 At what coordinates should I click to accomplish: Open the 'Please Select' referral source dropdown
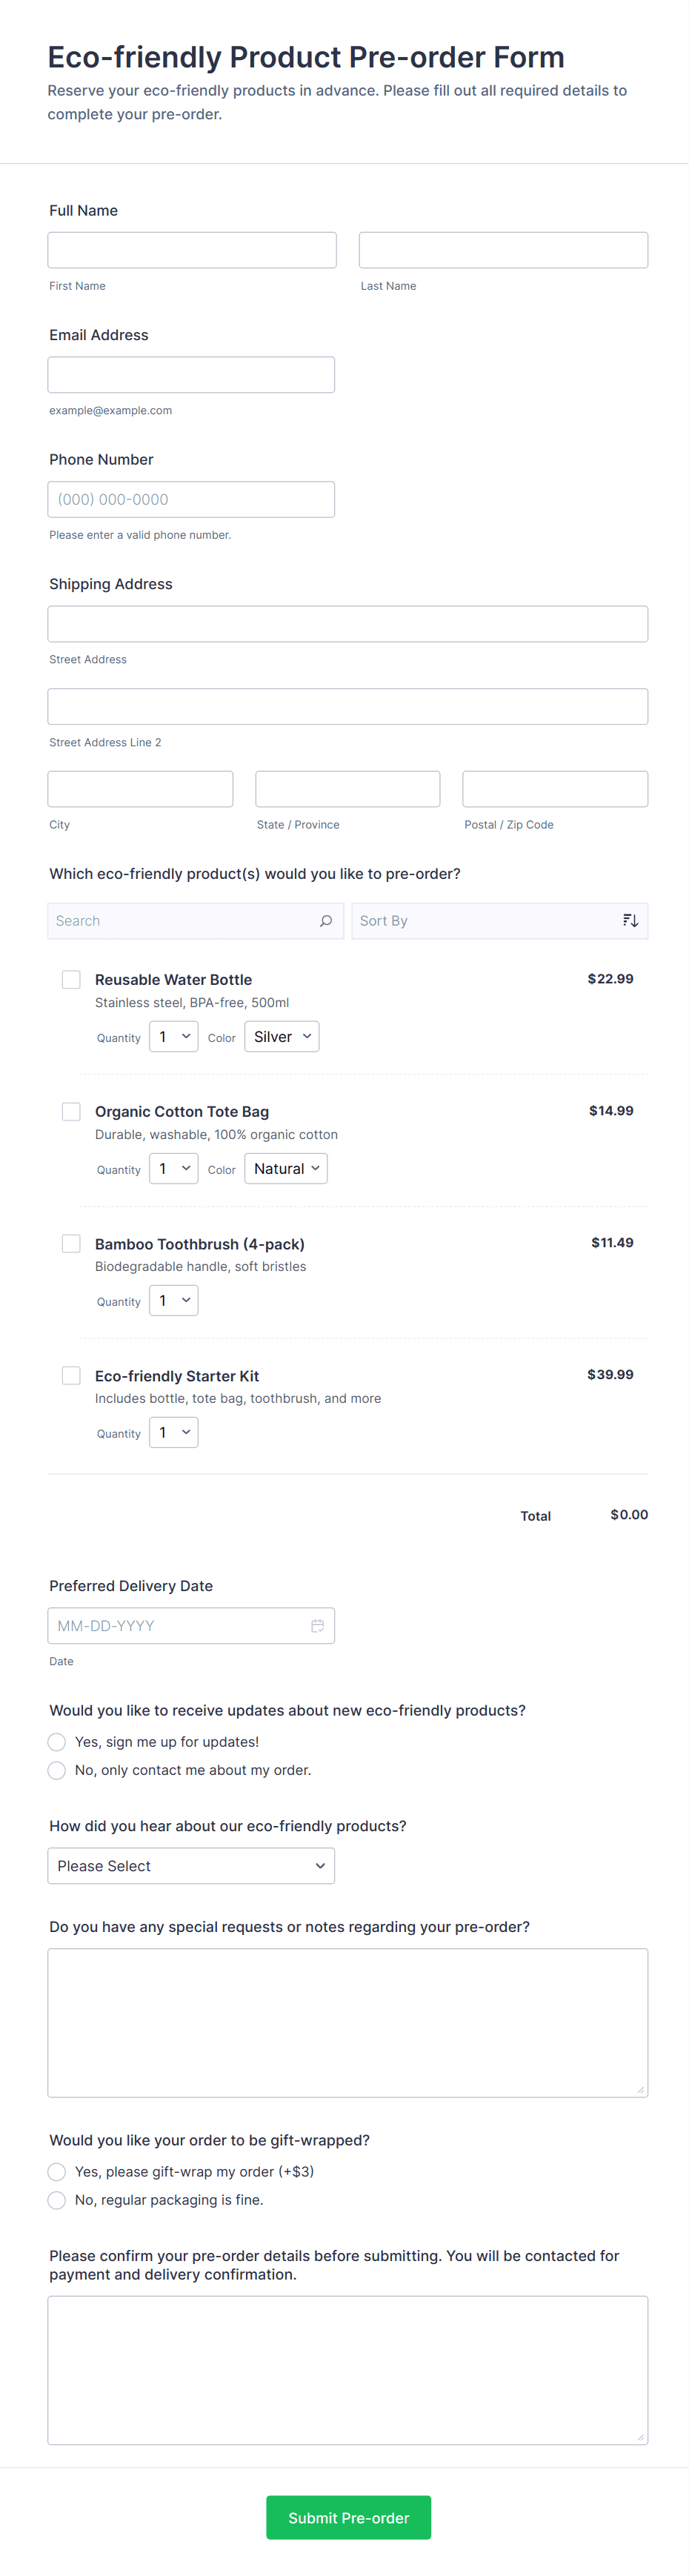point(191,1866)
